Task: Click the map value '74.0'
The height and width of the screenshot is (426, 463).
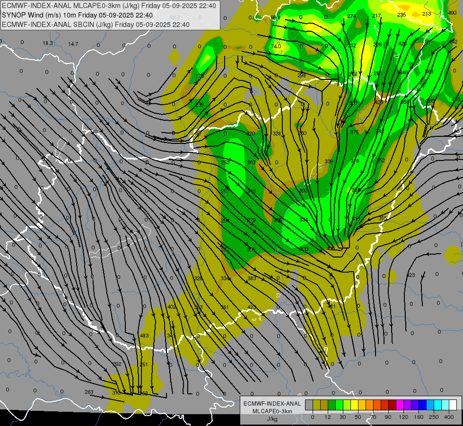Action: click(276, 47)
